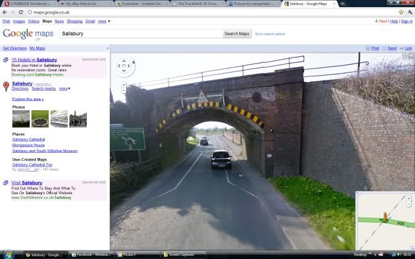Viewport: 415px width, 259px height.
Task: Open My Maps link
Action: click(38, 48)
